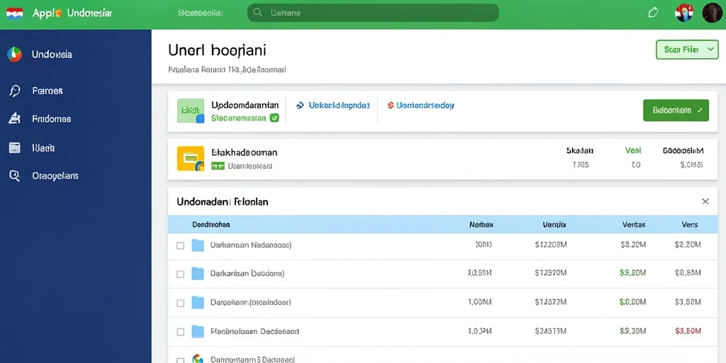Open the Ssar Filer dropdown

(687, 50)
